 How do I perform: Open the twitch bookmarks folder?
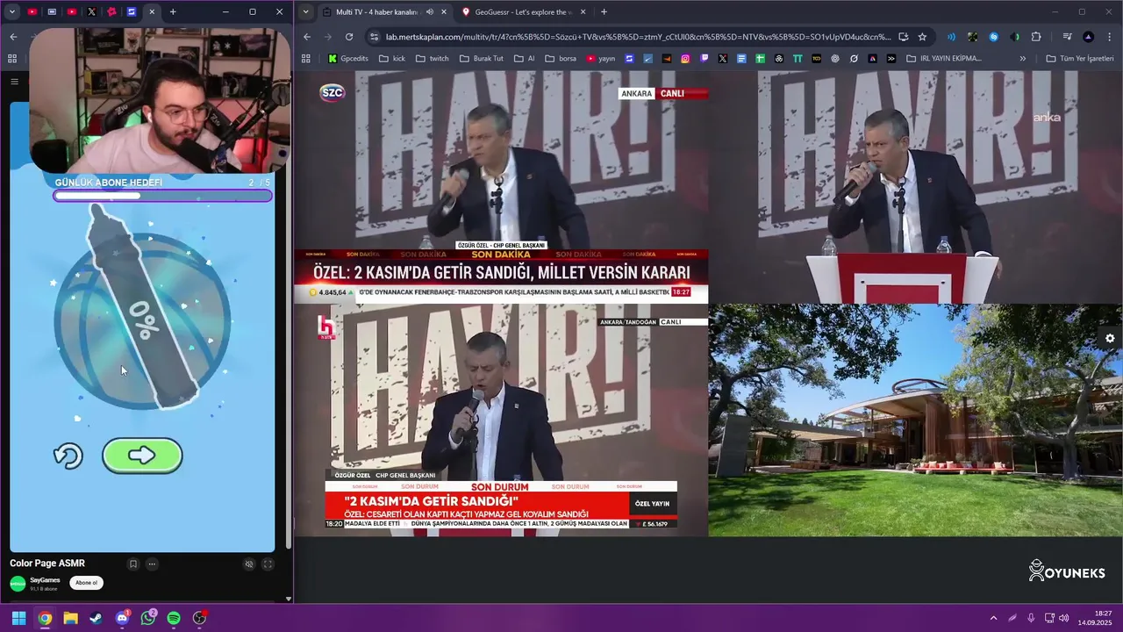[x=432, y=59]
